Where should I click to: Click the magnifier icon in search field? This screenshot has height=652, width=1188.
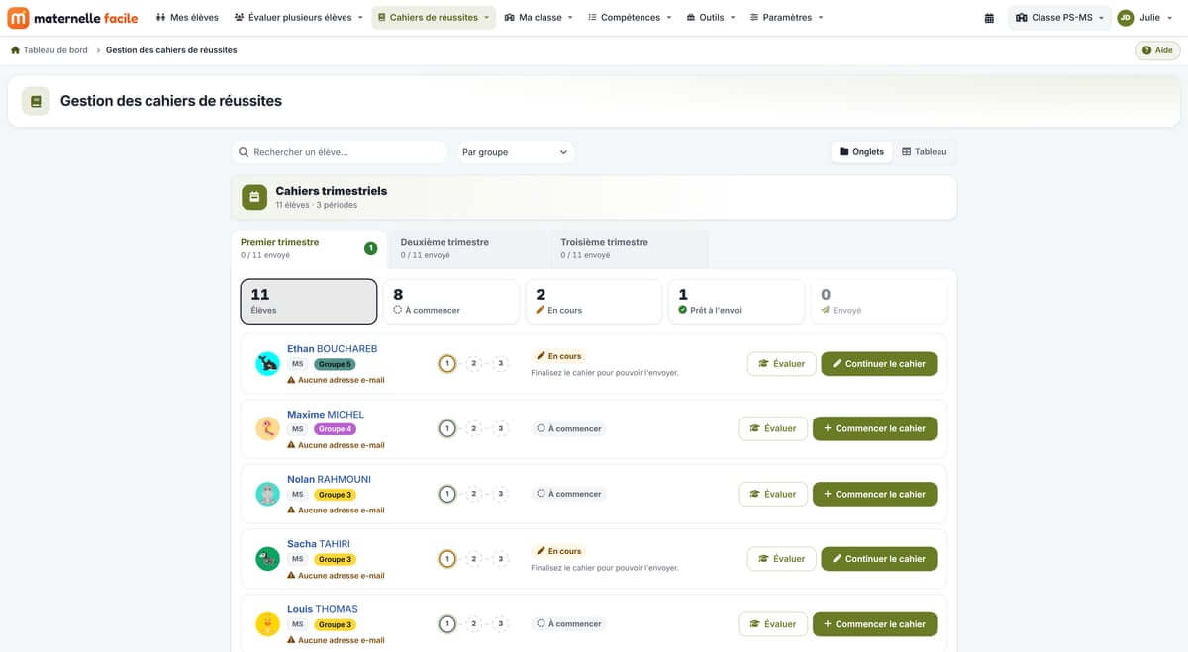tap(244, 152)
